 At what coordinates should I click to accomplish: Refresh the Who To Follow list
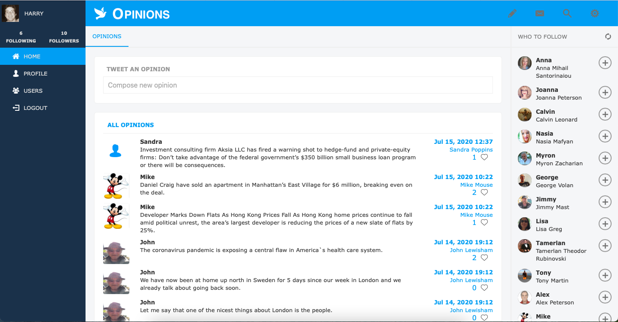(608, 36)
